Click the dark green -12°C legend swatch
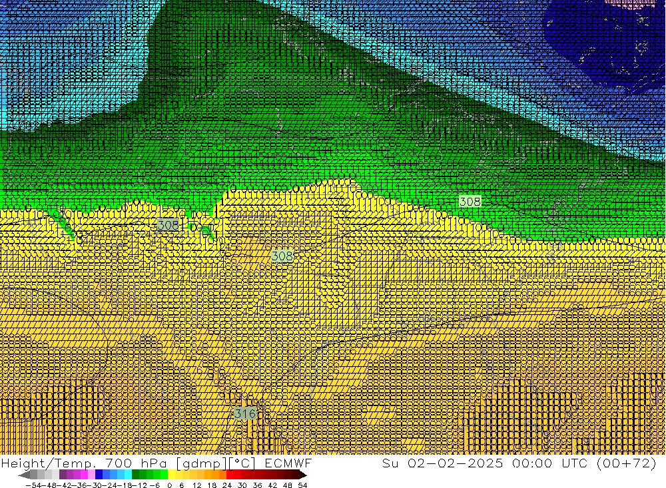This screenshot has width=666, height=488. [135, 475]
